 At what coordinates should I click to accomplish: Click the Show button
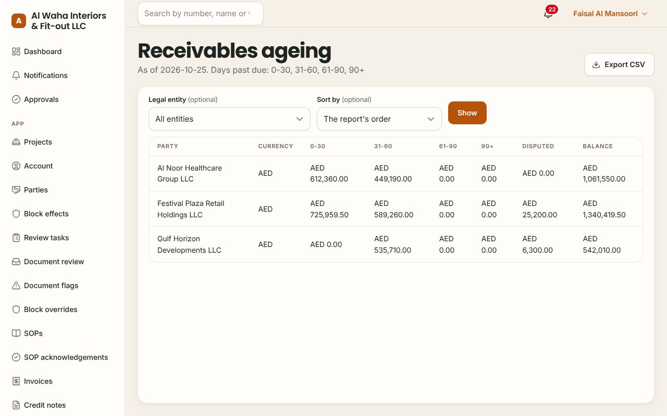point(467,113)
